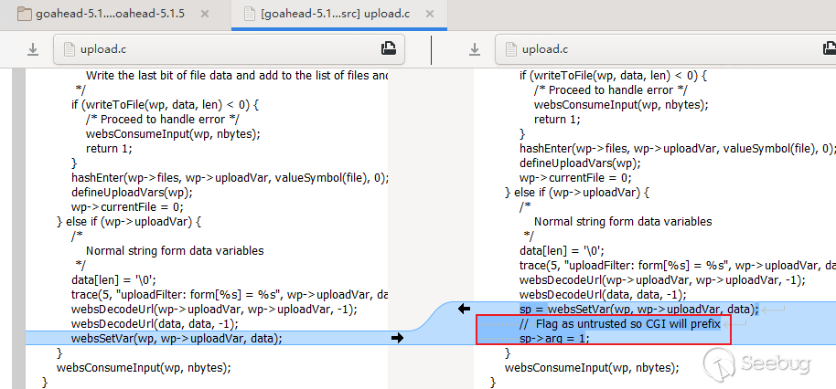The height and width of the screenshot is (389, 836).
Task: Click right pane 'return 1;' line
Action: click(557, 120)
